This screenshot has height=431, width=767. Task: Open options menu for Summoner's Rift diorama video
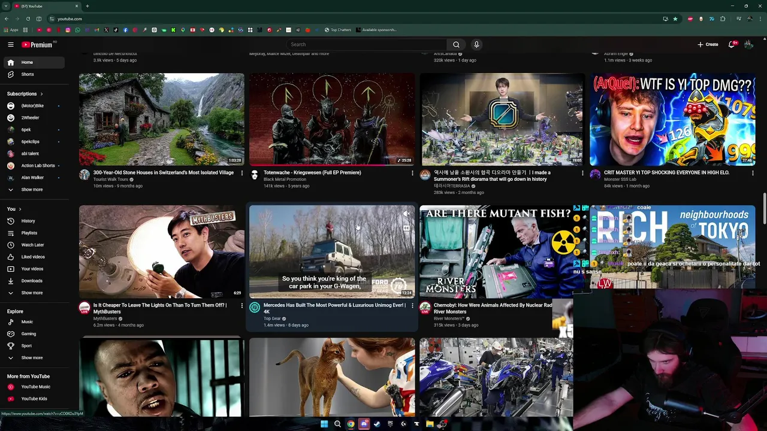pos(582,174)
